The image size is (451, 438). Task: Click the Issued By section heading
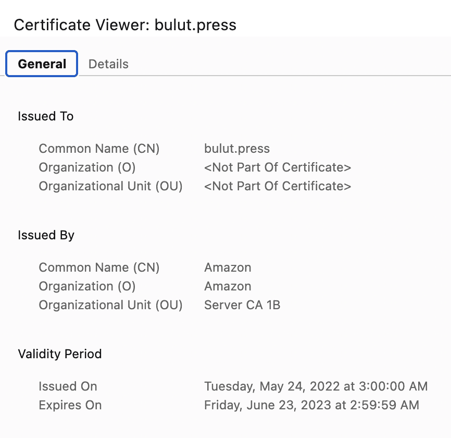tap(46, 235)
